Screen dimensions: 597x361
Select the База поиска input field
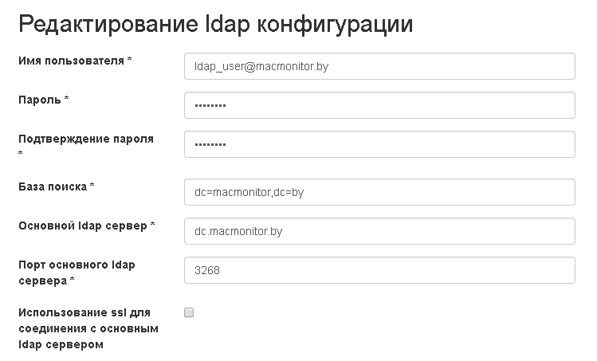[379, 192]
